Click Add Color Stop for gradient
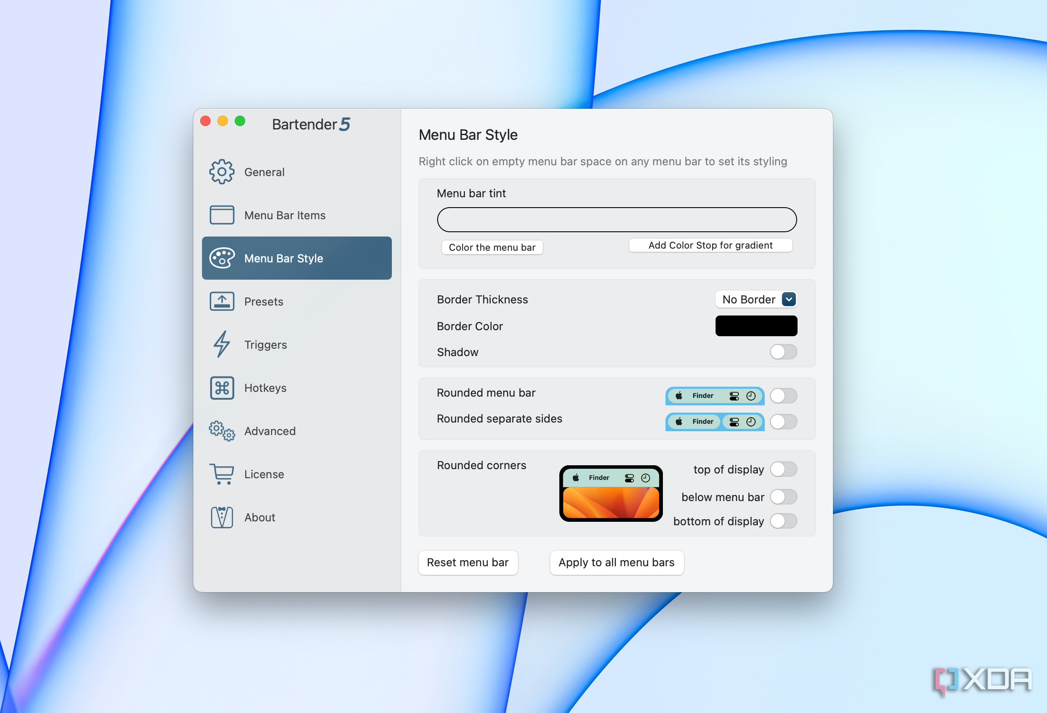 (x=710, y=245)
